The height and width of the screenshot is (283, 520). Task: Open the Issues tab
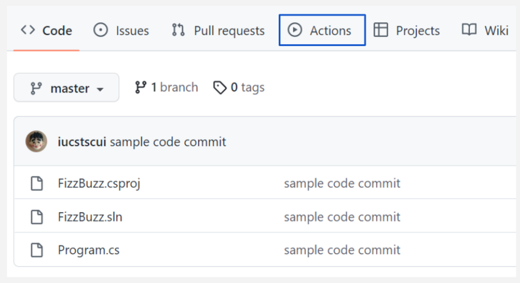point(132,30)
